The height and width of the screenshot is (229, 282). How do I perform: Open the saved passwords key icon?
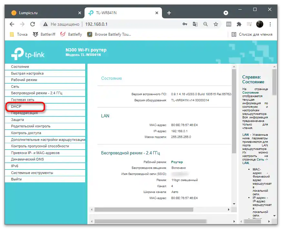click(x=185, y=24)
